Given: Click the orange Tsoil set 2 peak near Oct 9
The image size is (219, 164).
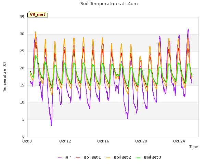Looking at the screenshot, I should coord(36,32).
